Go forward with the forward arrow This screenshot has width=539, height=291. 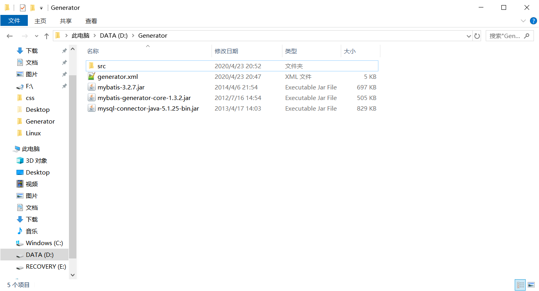[25, 36]
